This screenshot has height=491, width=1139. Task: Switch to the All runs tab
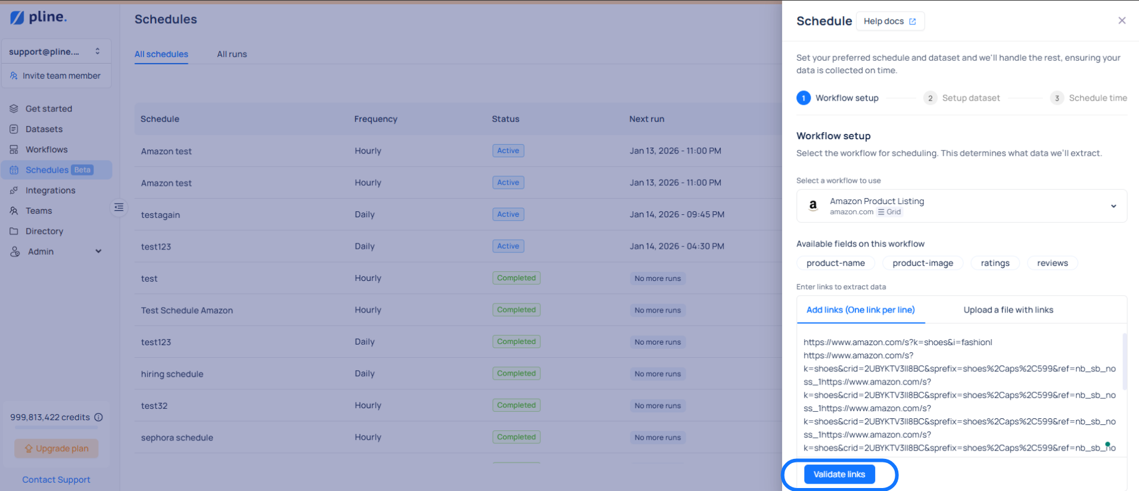coord(232,54)
